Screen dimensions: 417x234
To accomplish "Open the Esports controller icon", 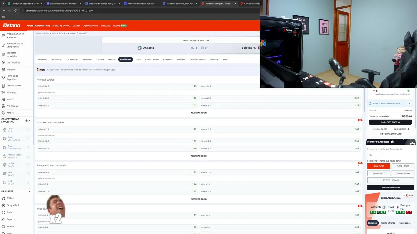I will pos(3,219).
